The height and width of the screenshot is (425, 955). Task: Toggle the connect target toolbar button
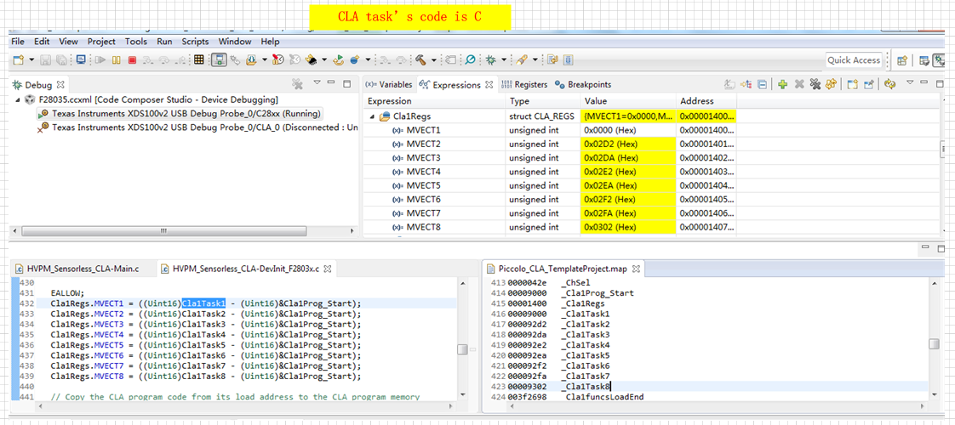click(219, 60)
